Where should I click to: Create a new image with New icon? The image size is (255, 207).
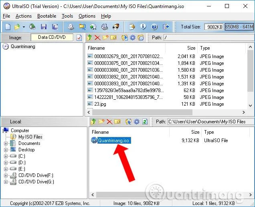click(x=8, y=27)
